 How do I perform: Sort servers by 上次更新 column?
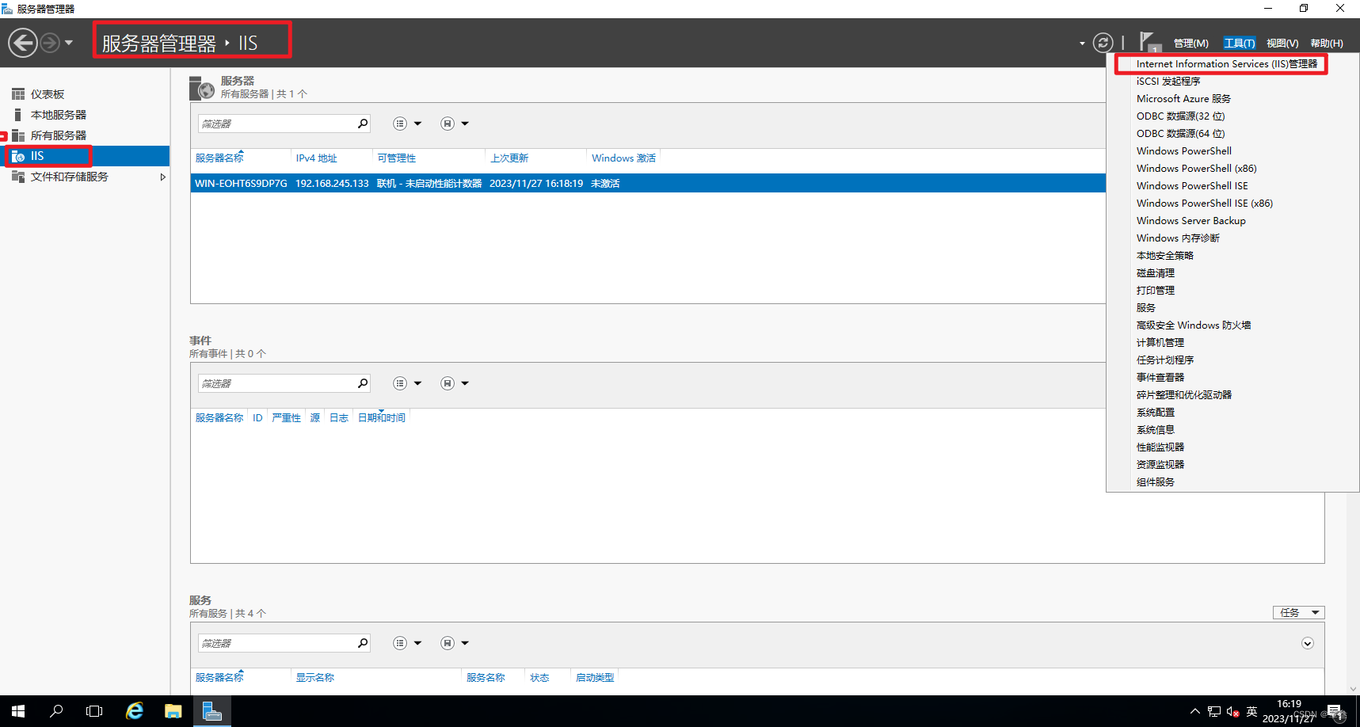[509, 158]
